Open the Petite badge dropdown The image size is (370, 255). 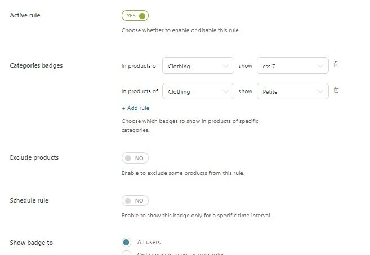pyautogui.click(x=293, y=91)
